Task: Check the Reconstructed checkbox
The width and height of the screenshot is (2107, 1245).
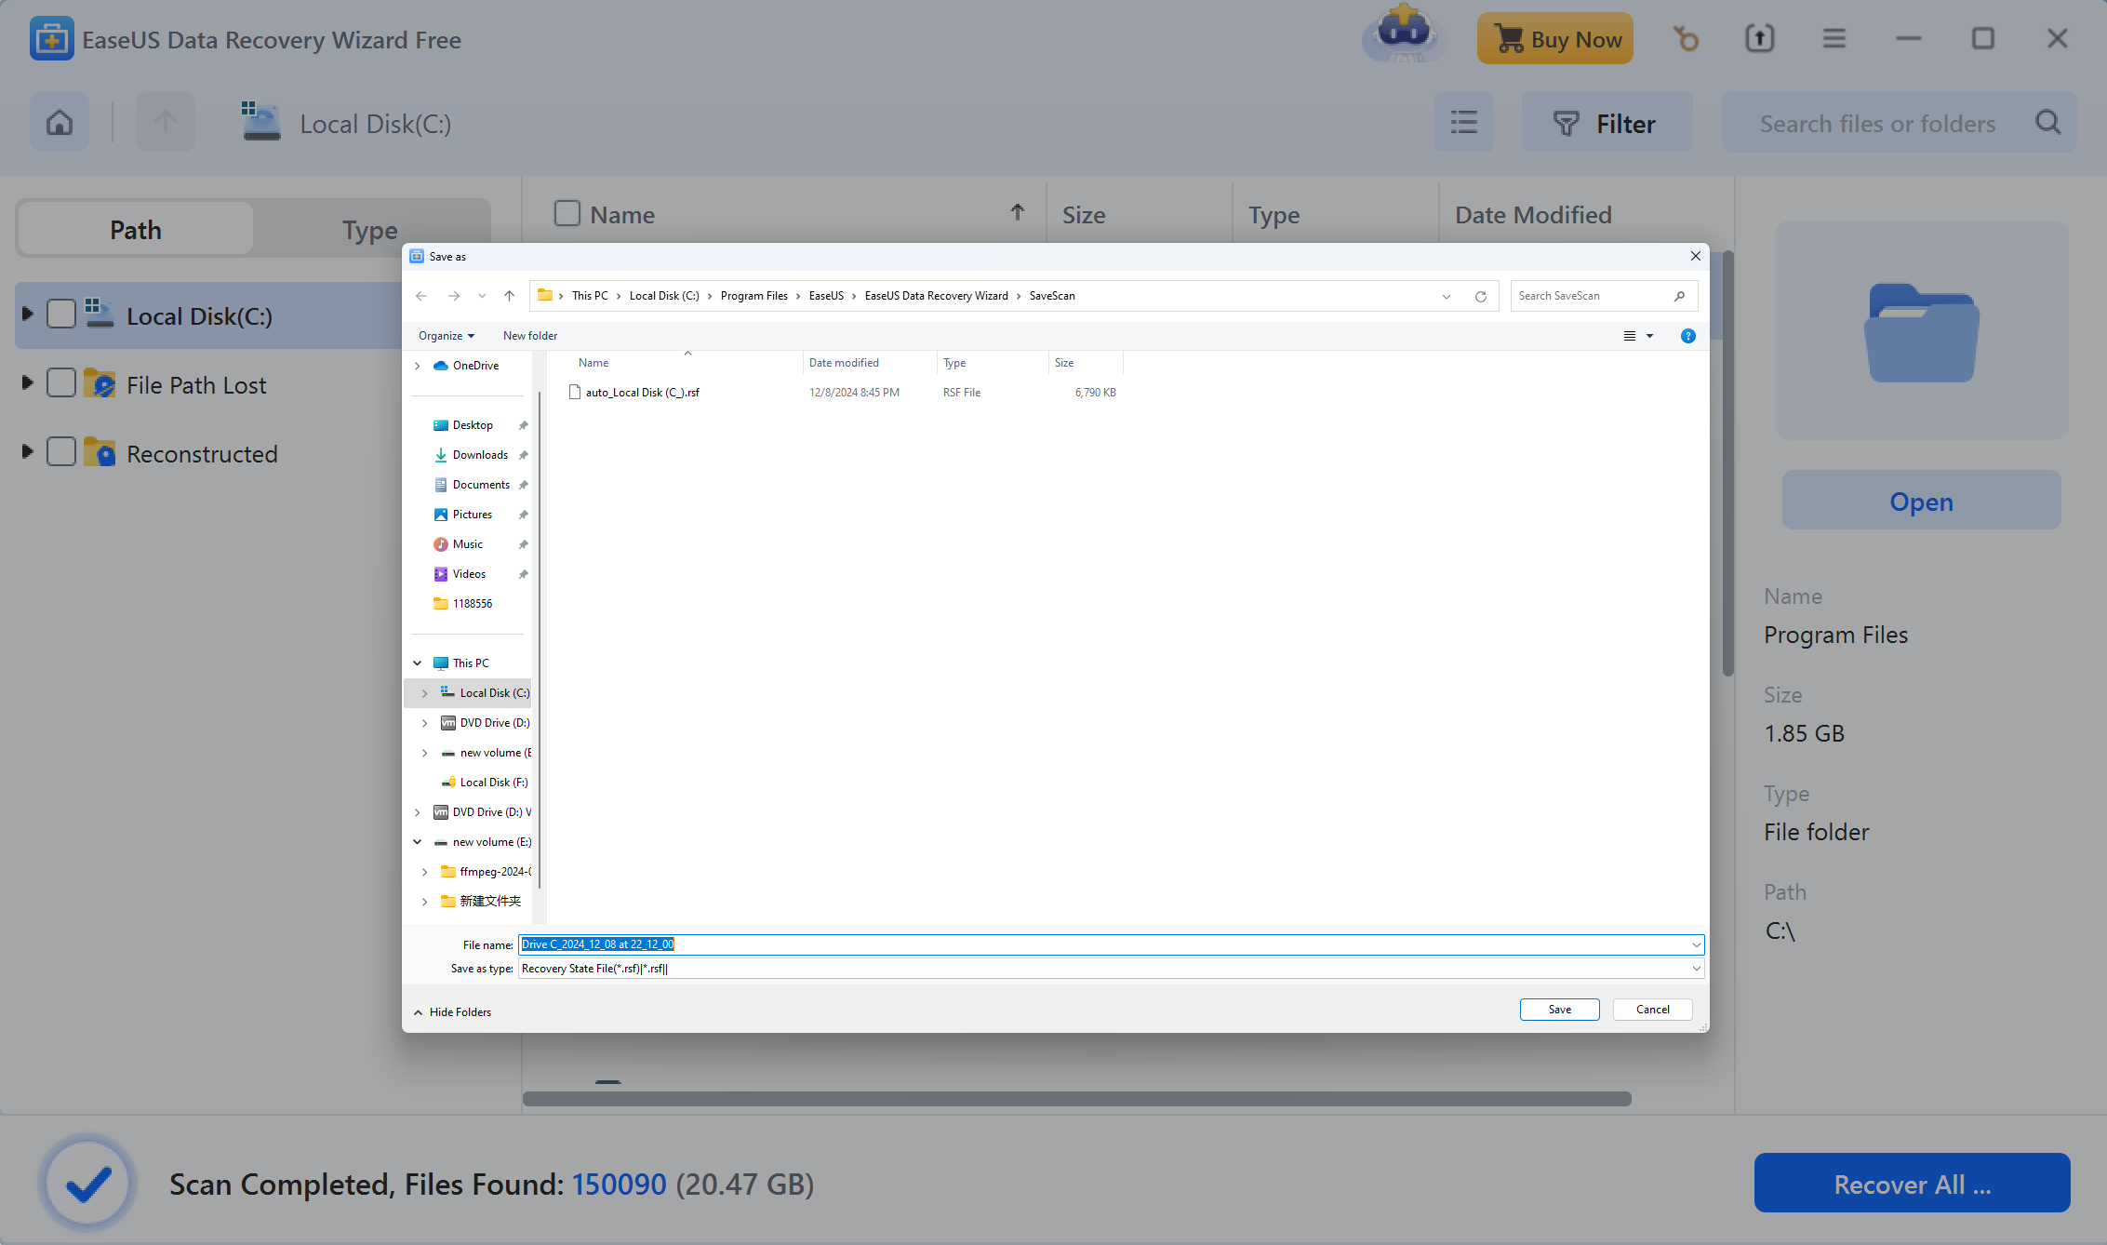Action: [x=61, y=452]
